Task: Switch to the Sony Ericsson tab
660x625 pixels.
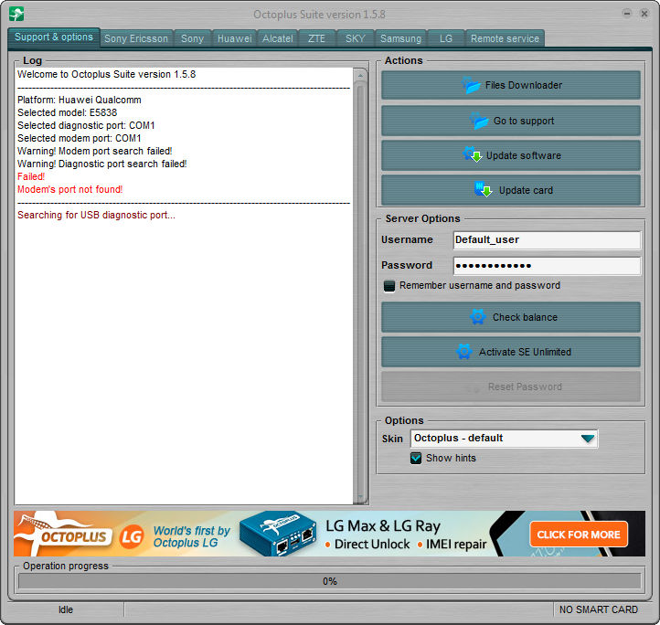Action: (x=136, y=38)
